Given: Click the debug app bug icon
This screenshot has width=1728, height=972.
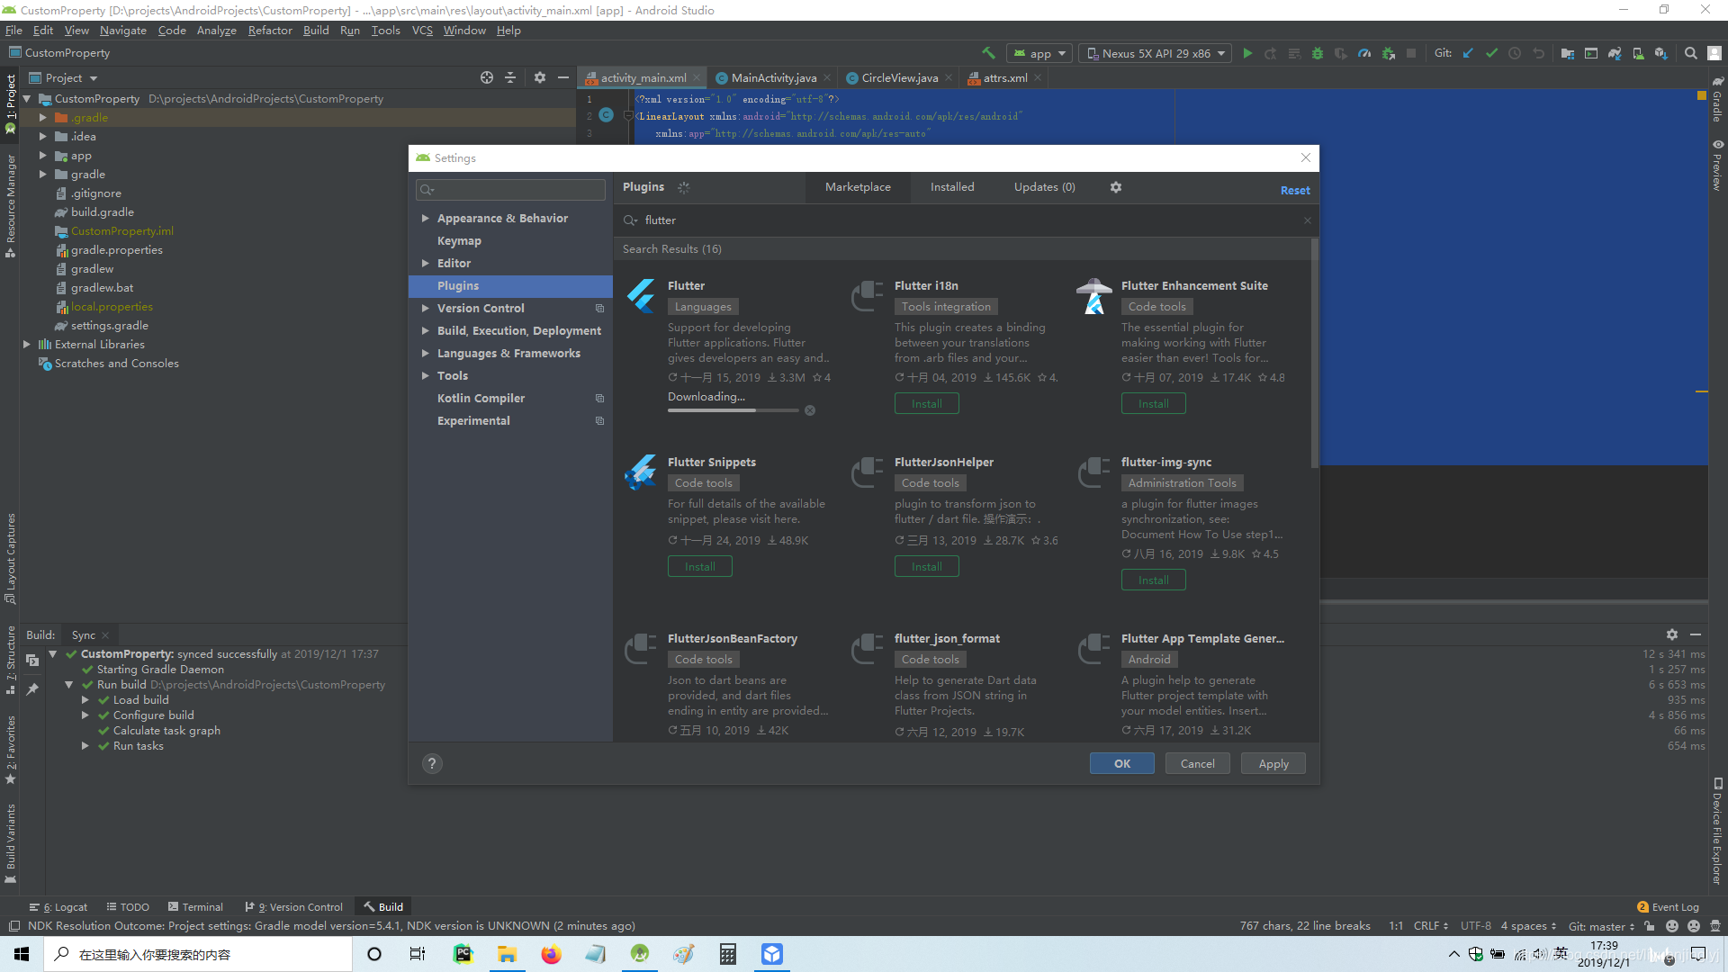Looking at the screenshot, I should click(1318, 53).
